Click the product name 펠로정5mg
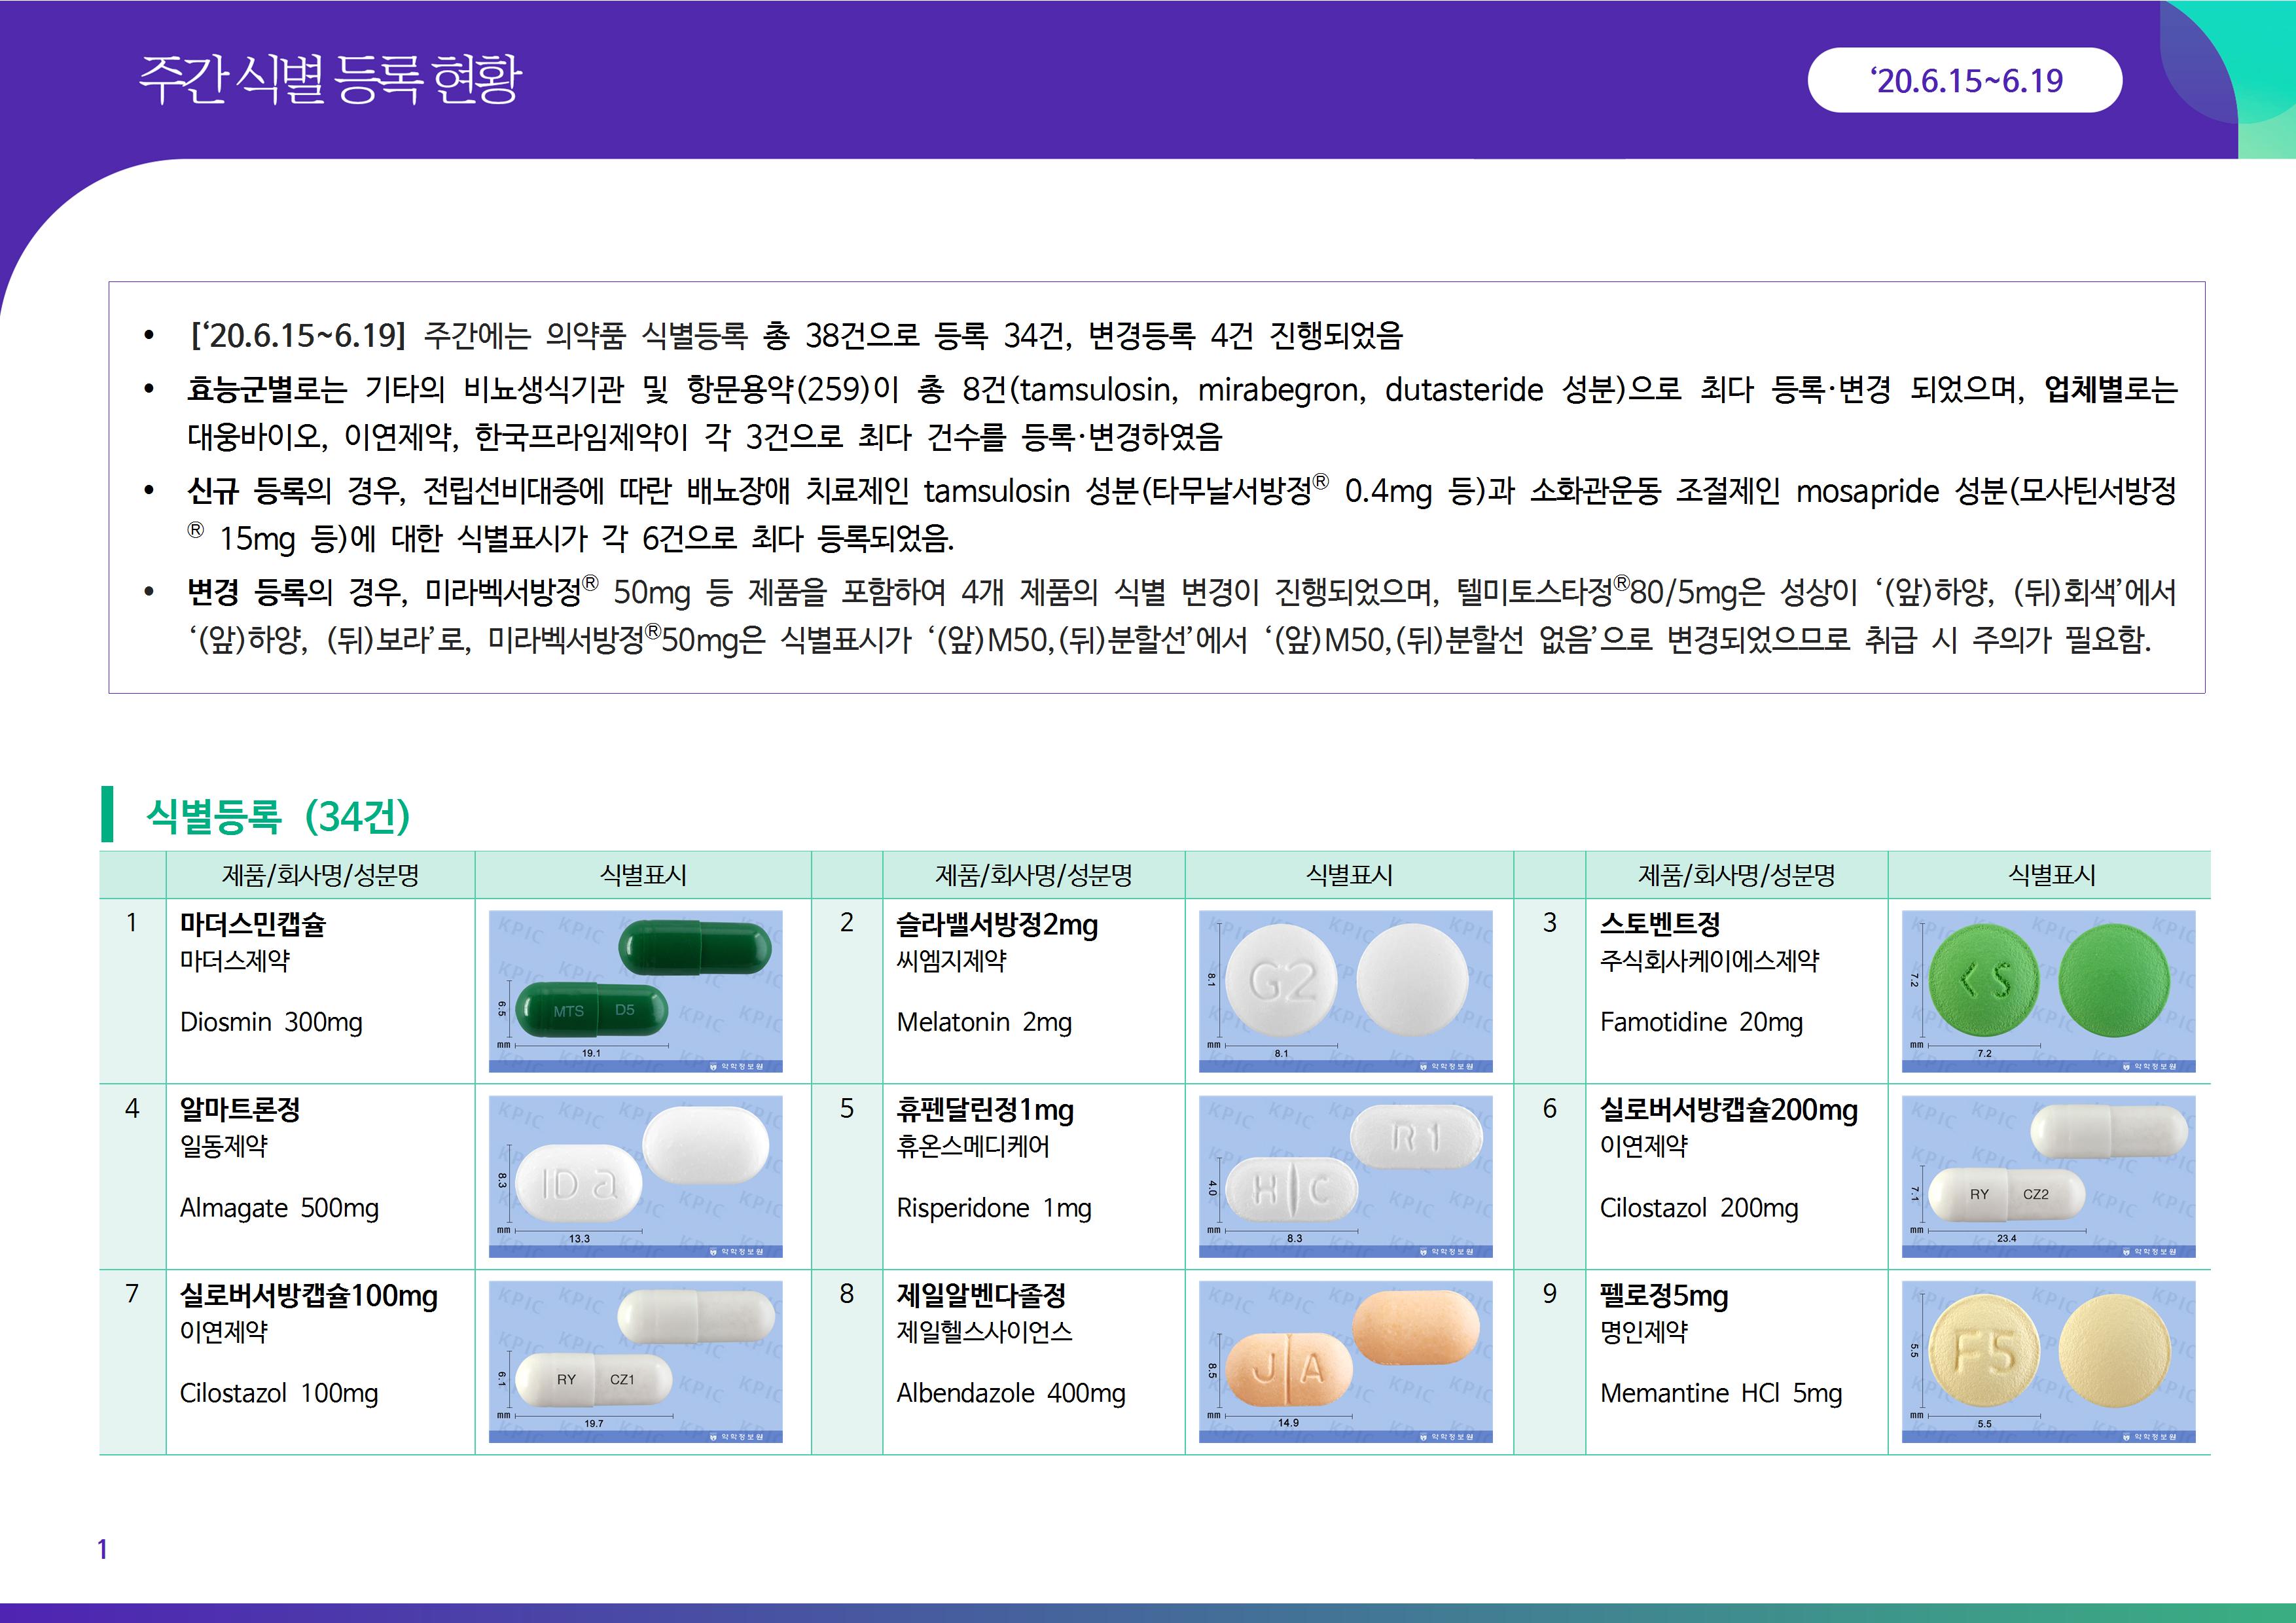Image resolution: width=2296 pixels, height=1623 pixels. [x=1663, y=1295]
